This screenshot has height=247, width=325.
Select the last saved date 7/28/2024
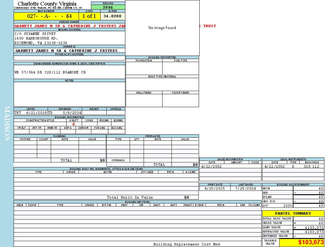[x=245, y=188]
